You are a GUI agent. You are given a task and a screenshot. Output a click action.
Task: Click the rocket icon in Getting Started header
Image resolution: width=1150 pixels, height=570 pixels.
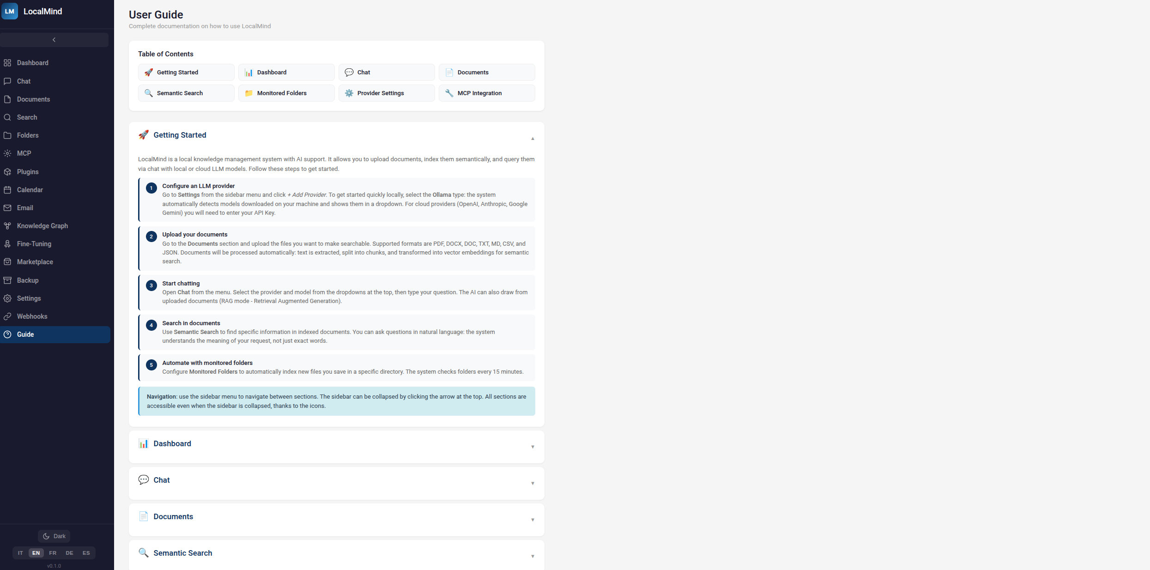(x=144, y=135)
